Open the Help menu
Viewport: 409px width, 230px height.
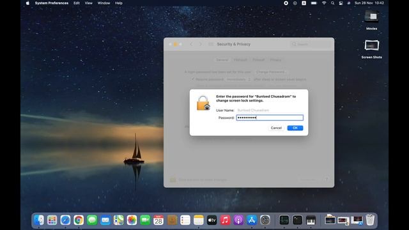119,3
